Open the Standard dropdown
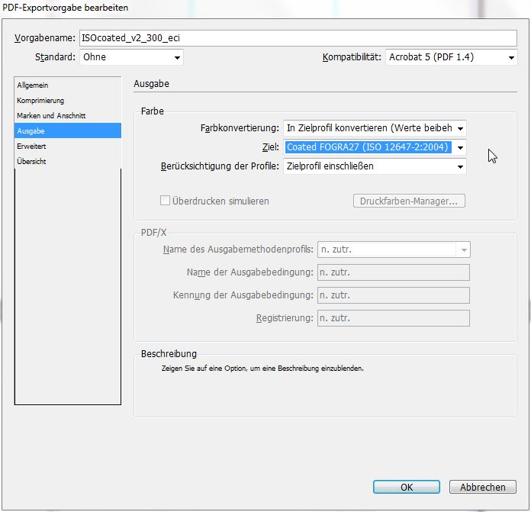 coord(131,57)
